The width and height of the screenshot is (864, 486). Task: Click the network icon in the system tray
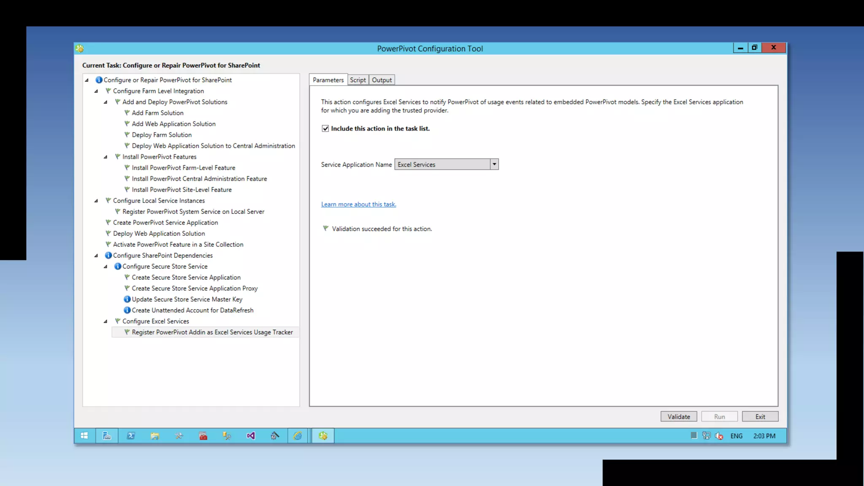(706, 436)
